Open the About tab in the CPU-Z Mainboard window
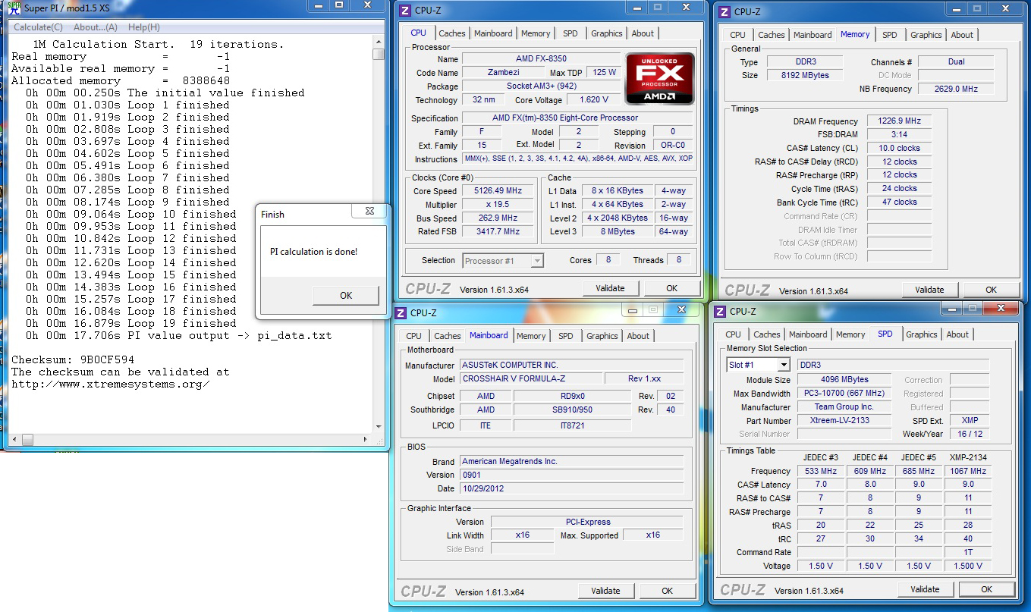The height and width of the screenshot is (612, 1031). [x=638, y=336]
